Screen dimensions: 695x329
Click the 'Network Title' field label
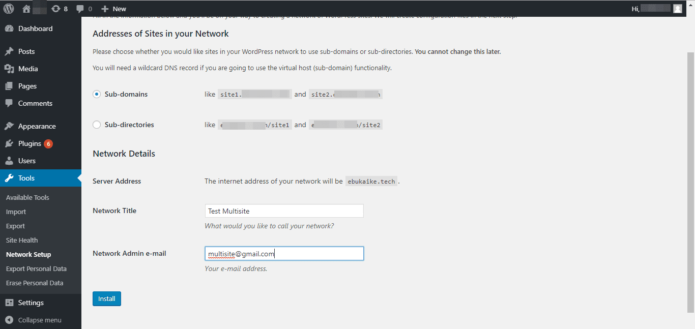[x=114, y=211]
